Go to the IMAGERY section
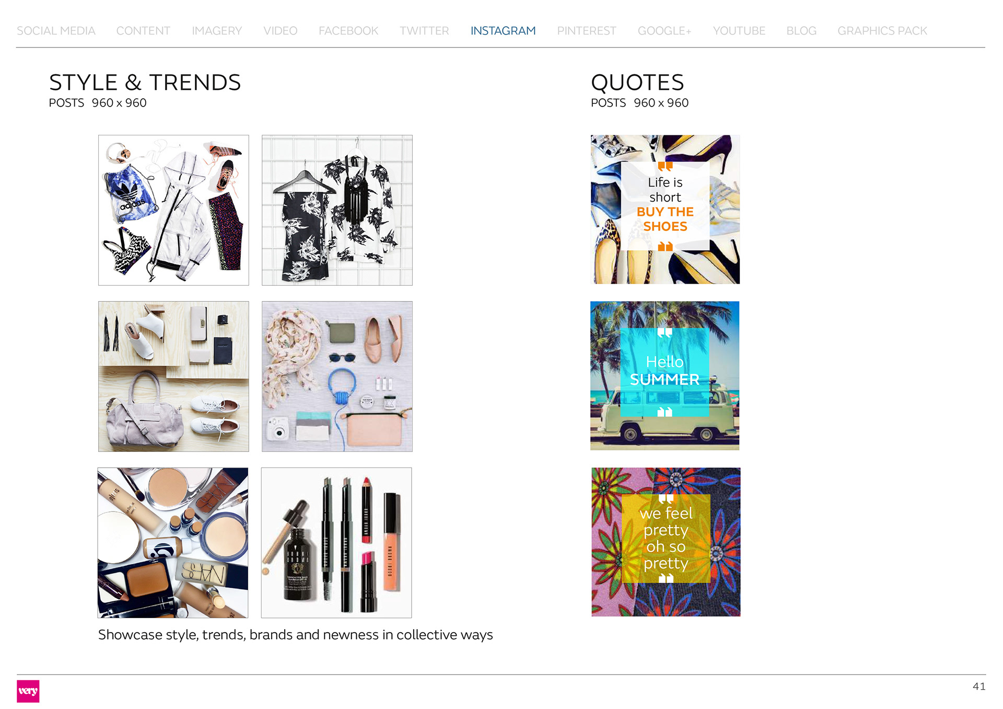This screenshot has height=709, width=1003. tap(217, 31)
